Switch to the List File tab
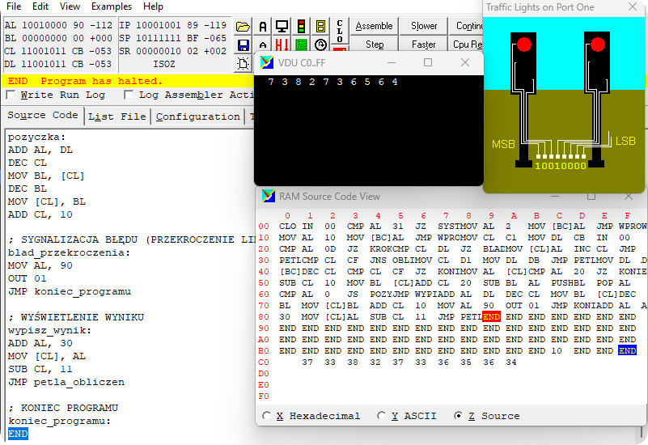This screenshot has width=648, height=445. coord(116,117)
